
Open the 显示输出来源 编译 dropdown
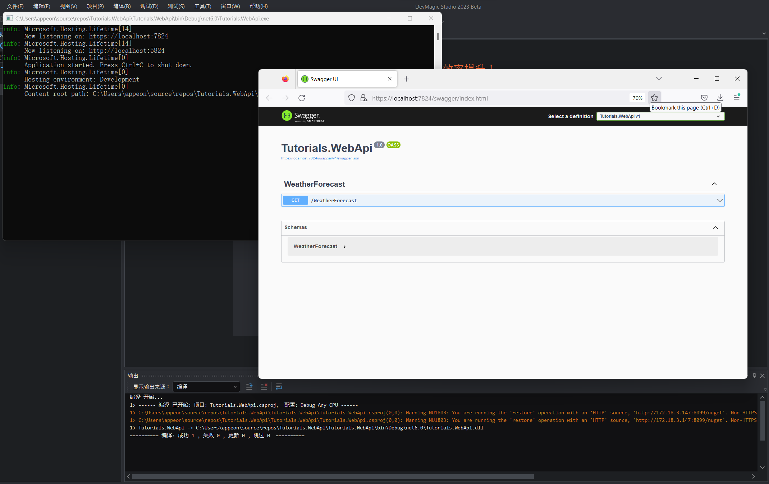pos(206,387)
